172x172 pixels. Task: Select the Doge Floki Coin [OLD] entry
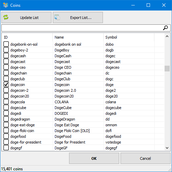coord(72,131)
